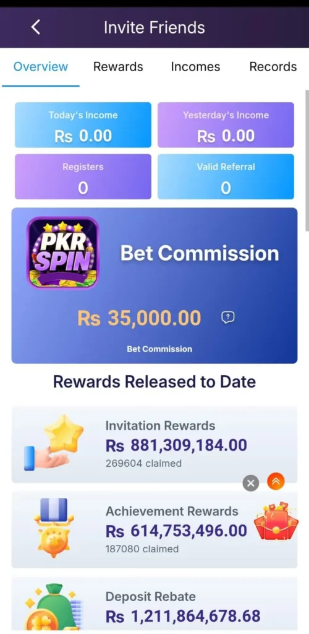
Task: Tap the gold medal Achievement Rewards icon
Action: pyautogui.click(x=53, y=528)
